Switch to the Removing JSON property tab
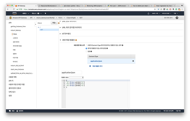The image size is (190, 121). [95, 6]
